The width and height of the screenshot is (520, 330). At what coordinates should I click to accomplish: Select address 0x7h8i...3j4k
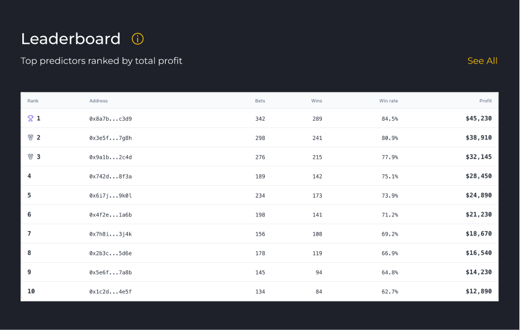pyautogui.click(x=110, y=234)
